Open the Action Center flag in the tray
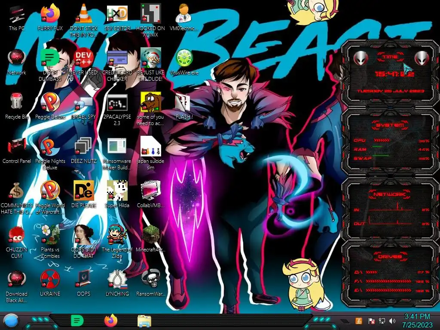The height and width of the screenshot is (330, 440). click(x=371, y=321)
